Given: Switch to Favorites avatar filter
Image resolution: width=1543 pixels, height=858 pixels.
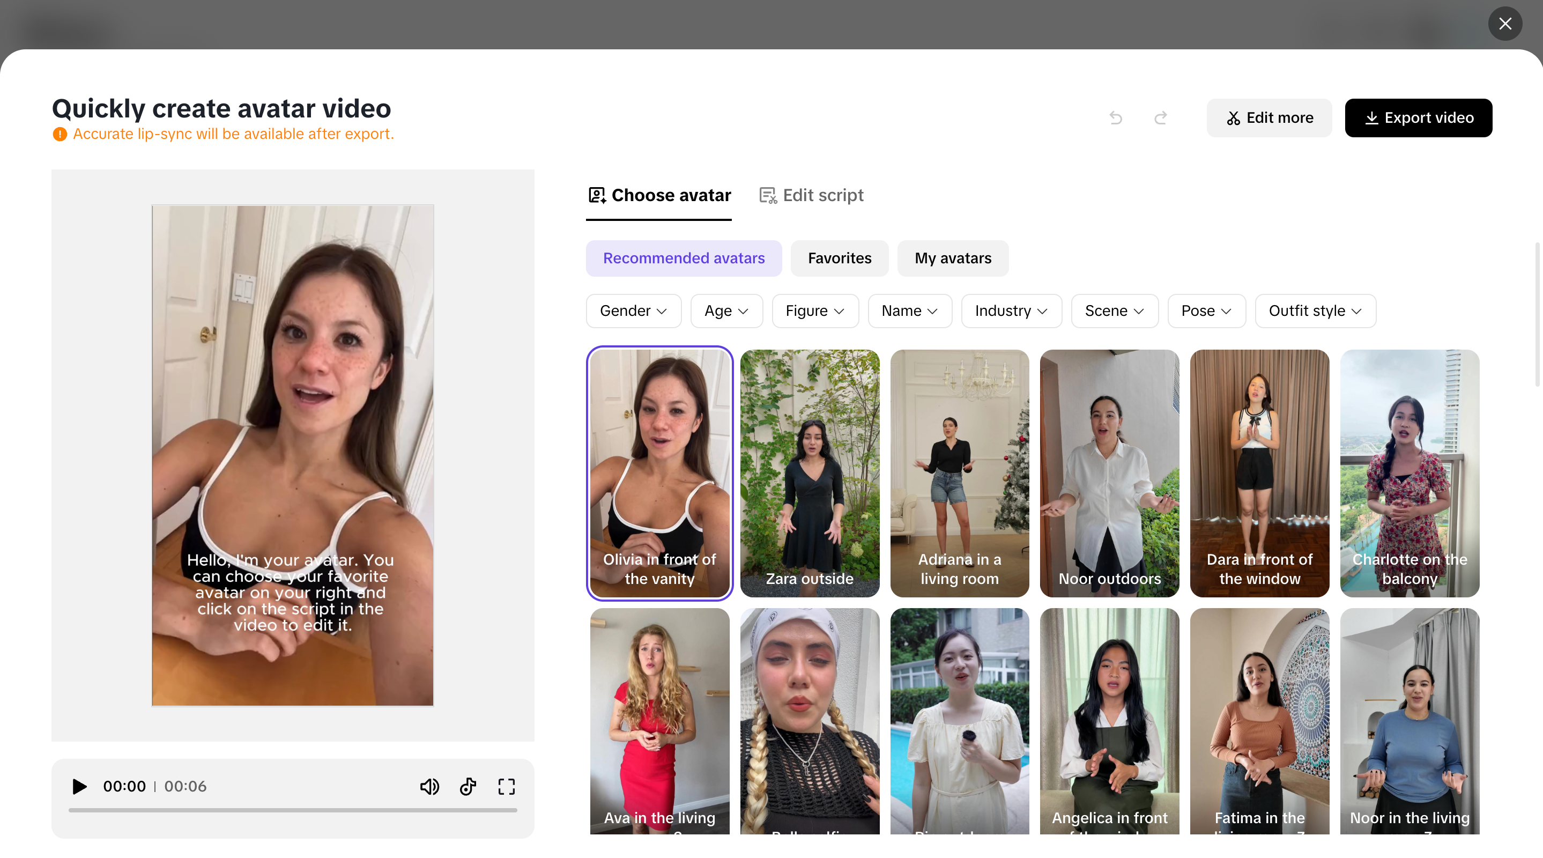Looking at the screenshot, I should [839, 258].
